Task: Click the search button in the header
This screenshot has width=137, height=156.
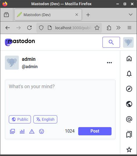Action: (111, 42)
